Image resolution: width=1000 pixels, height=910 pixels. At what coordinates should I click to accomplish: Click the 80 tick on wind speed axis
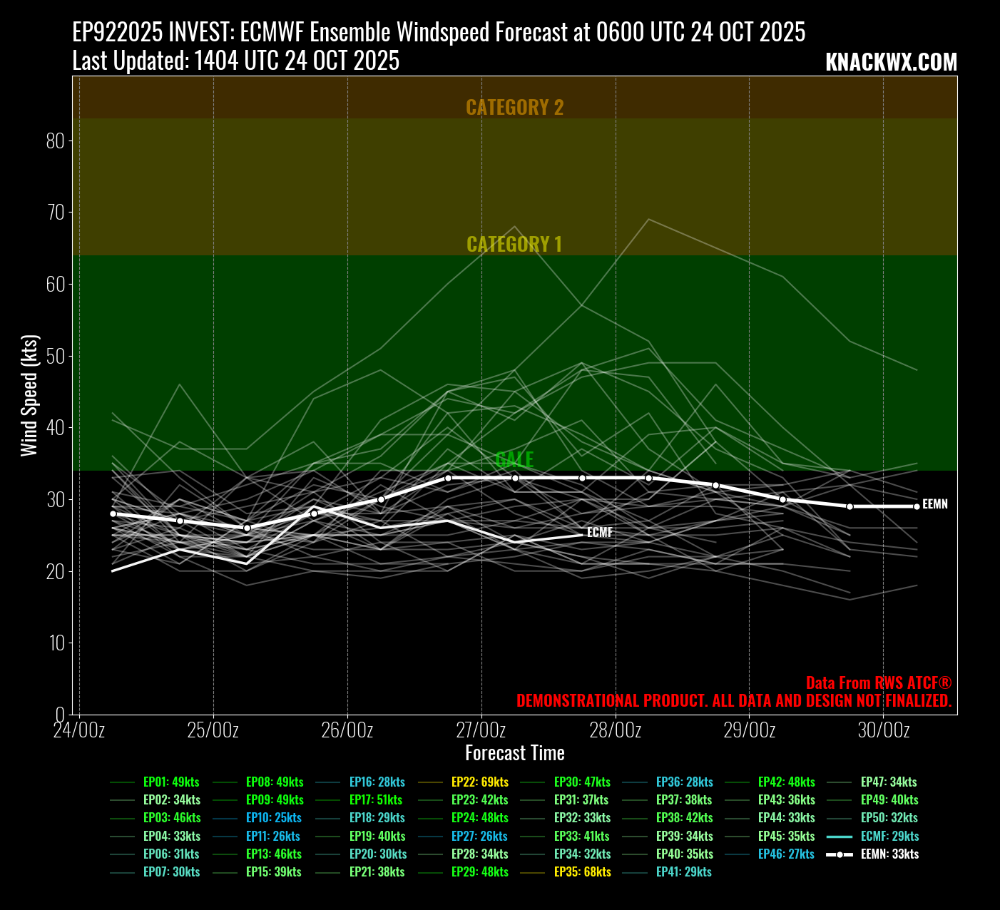[x=55, y=141]
